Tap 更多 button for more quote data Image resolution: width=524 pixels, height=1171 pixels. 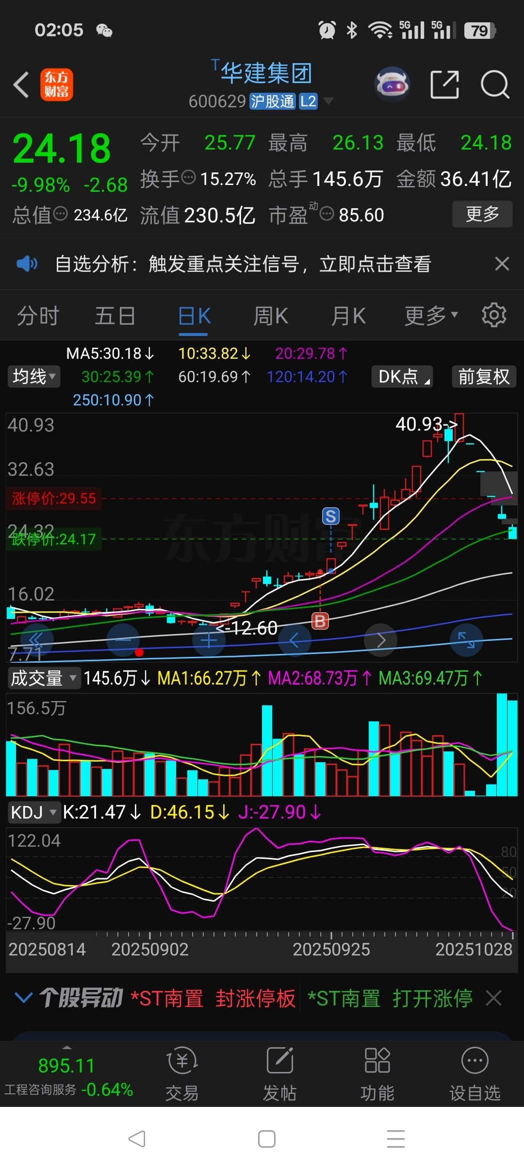tap(482, 214)
